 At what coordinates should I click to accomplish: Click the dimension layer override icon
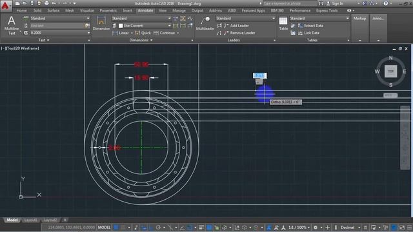coord(115,26)
